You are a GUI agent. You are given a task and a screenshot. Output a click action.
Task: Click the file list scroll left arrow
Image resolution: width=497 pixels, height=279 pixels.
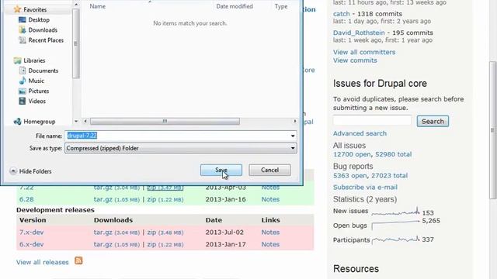[85, 121]
